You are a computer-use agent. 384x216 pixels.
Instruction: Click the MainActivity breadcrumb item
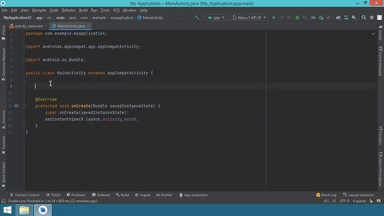click(x=151, y=17)
